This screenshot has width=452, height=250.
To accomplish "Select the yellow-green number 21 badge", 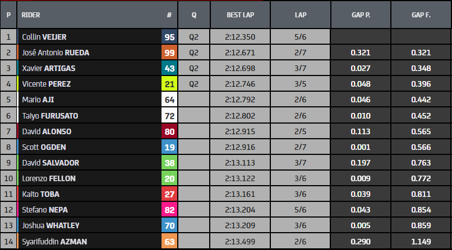I will 169,84.
